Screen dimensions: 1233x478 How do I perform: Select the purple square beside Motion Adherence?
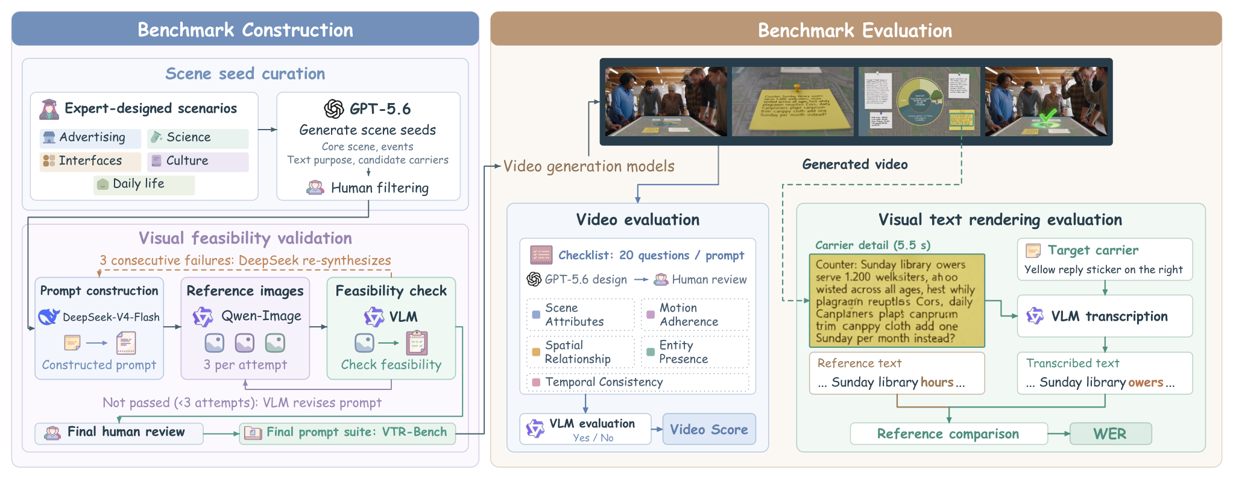(651, 315)
